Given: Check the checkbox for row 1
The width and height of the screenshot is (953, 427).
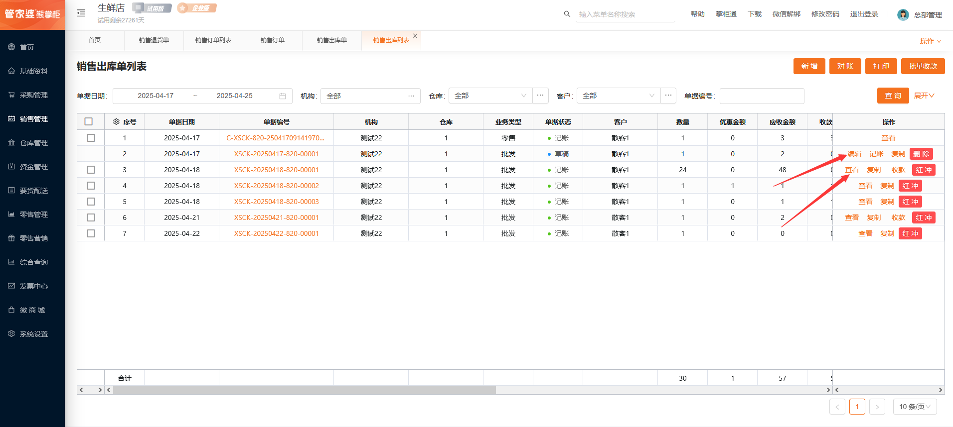Looking at the screenshot, I should click(x=91, y=138).
